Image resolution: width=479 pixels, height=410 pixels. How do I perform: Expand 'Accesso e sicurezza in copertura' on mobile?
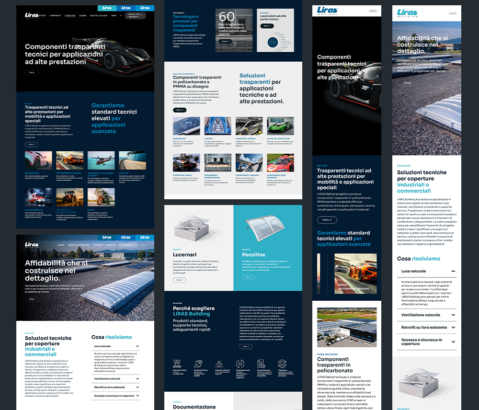(x=453, y=342)
